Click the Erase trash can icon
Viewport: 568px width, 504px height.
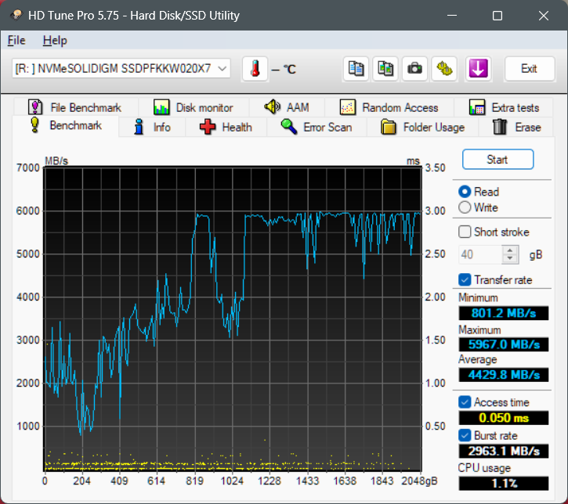pyautogui.click(x=500, y=127)
